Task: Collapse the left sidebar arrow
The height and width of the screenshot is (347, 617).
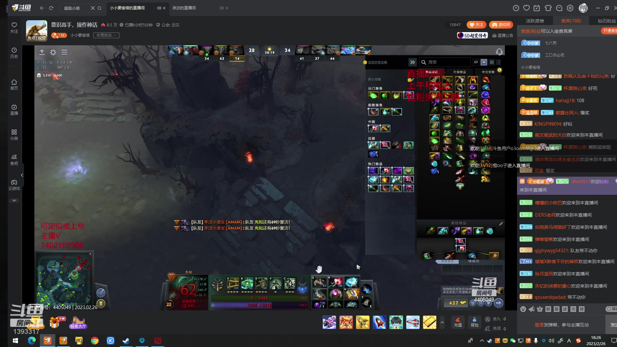Action: click(x=22, y=175)
